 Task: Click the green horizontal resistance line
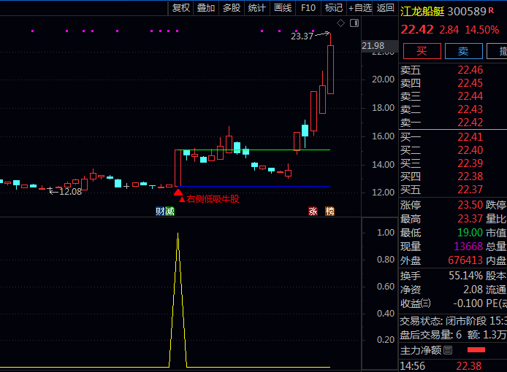[x=252, y=150]
